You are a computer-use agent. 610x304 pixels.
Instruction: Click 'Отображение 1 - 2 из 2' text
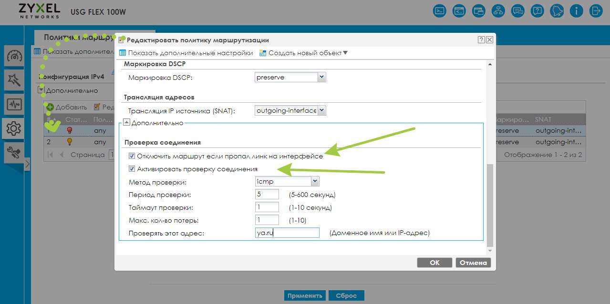543,155
